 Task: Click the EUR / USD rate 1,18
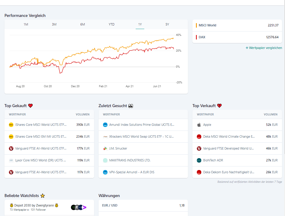(182, 205)
